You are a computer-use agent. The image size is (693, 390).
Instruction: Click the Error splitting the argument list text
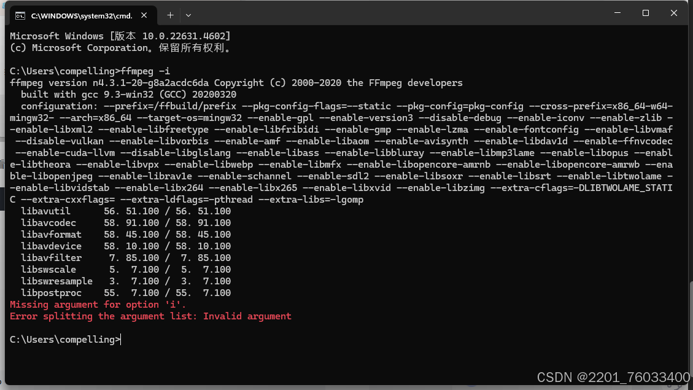[150, 316]
